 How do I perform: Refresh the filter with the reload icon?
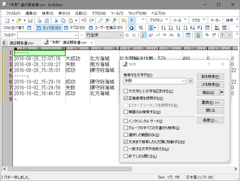(x=127, y=35)
